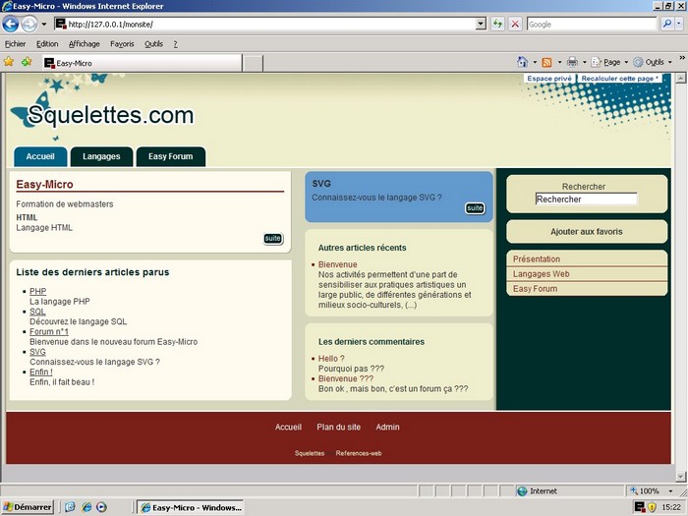Click the Print icon

pyautogui.click(x=572, y=62)
